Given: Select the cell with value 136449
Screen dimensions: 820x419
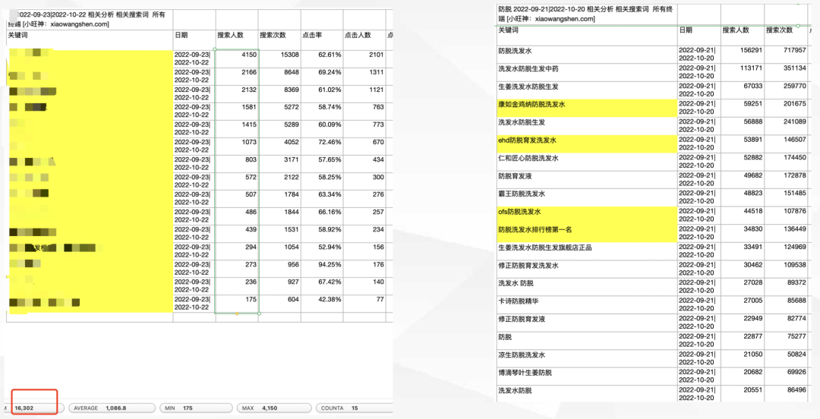Looking at the screenshot, I should click(787, 233).
